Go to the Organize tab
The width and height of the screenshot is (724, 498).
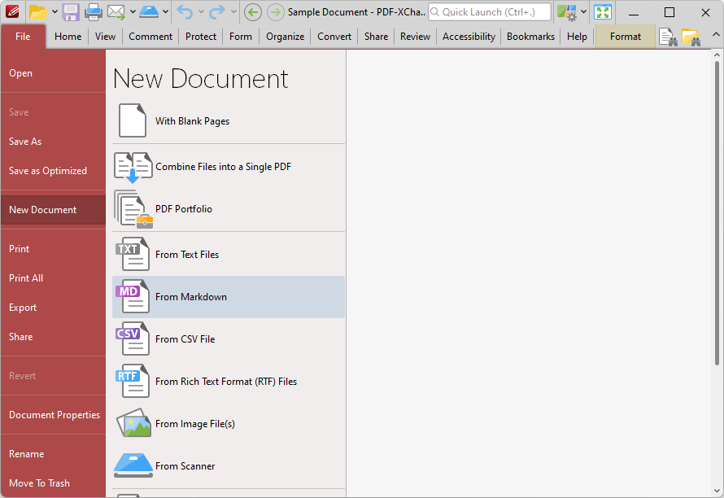[285, 37]
